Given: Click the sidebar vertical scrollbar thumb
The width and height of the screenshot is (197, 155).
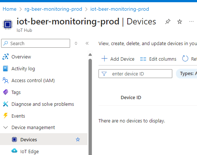Looking at the screenshot, I should point(90,107).
